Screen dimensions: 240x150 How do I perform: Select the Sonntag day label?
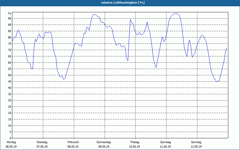click(x=196, y=142)
